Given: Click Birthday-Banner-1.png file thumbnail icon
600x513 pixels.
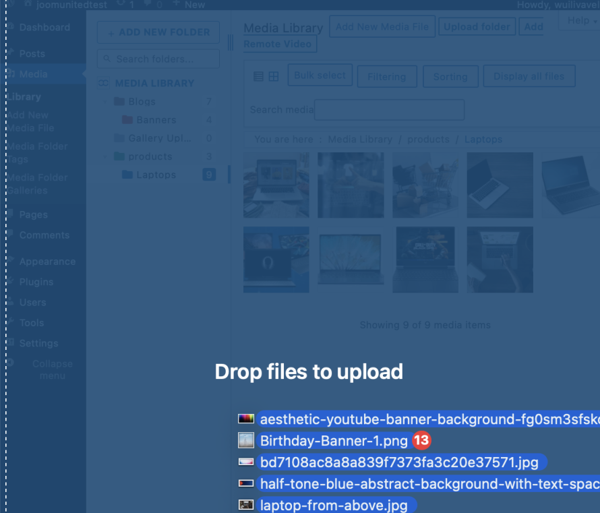Looking at the screenshot, I should [246, 441].
